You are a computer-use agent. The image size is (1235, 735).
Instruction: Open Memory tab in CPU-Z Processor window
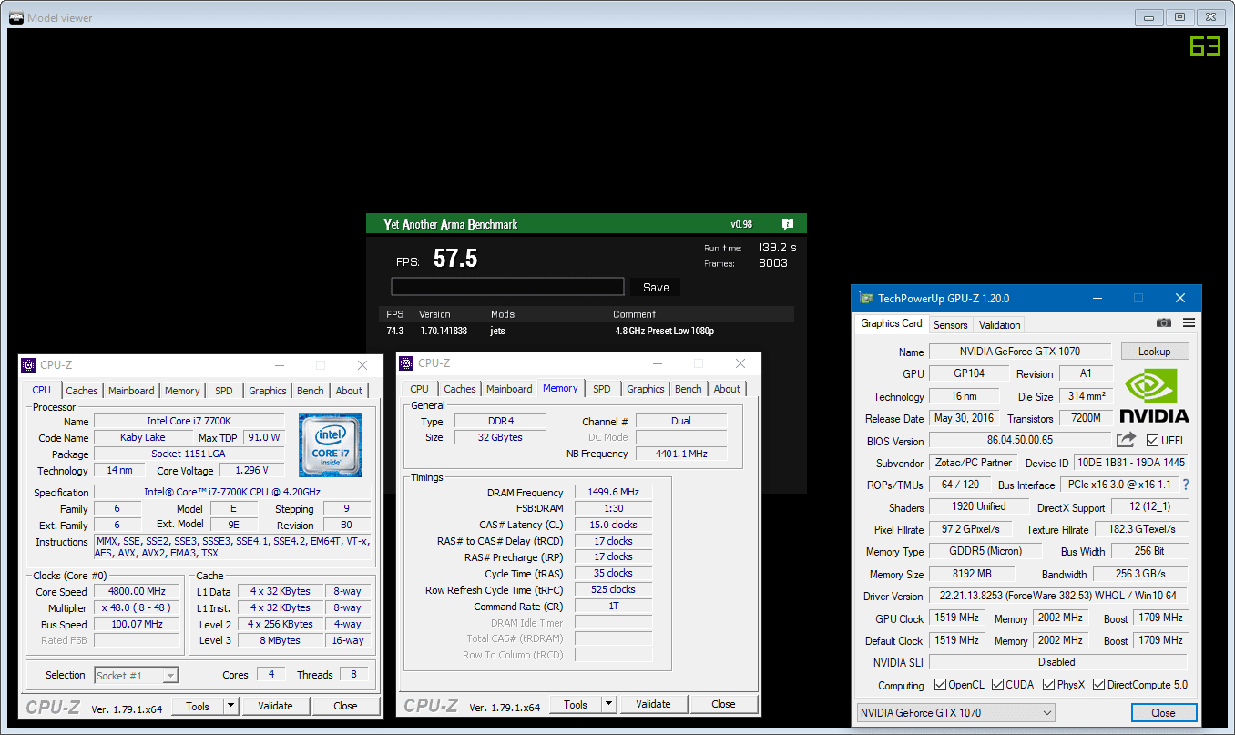(x=182, y=391)
